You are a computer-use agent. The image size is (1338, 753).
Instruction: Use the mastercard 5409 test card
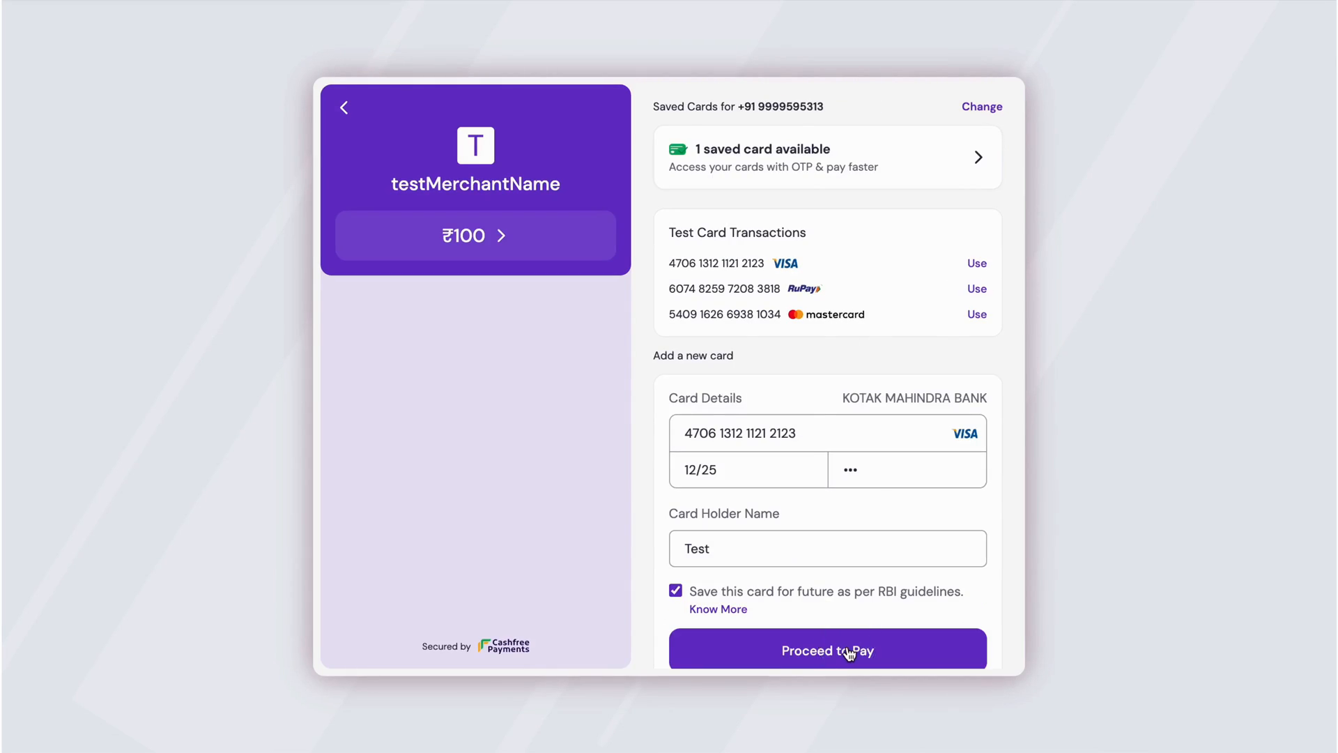pyautogui.click(x=976, y=314)
